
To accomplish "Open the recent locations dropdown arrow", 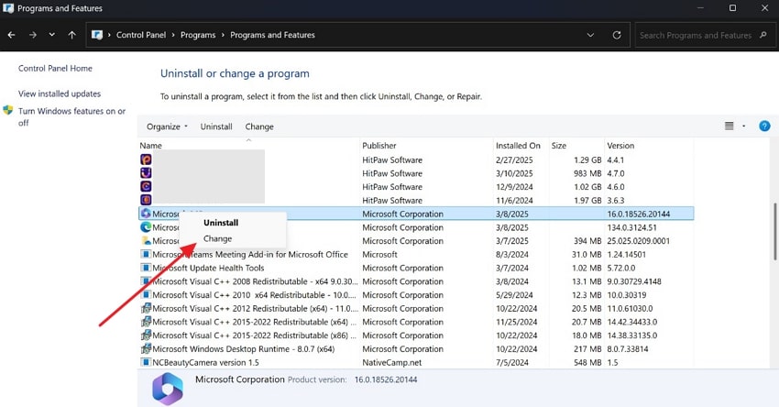I will (x=52, y=35).
